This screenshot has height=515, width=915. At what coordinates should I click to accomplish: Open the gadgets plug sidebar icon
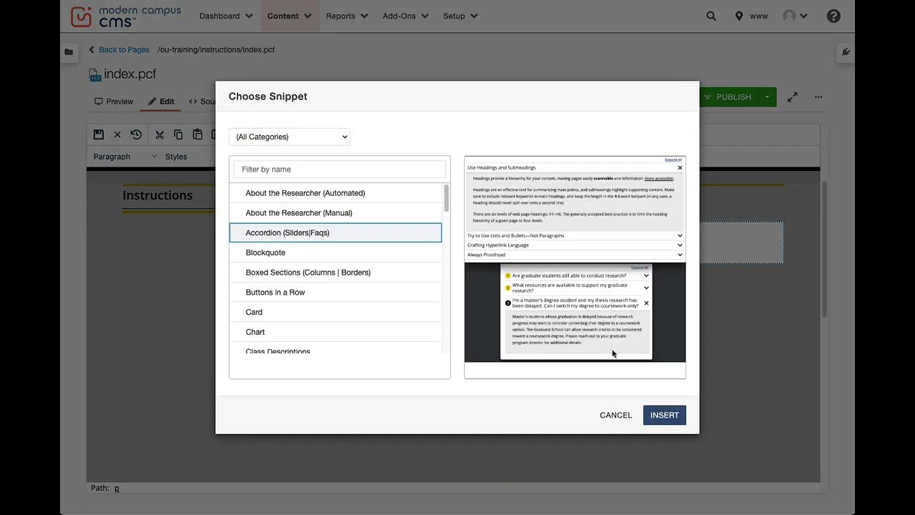tap(846, 51)
